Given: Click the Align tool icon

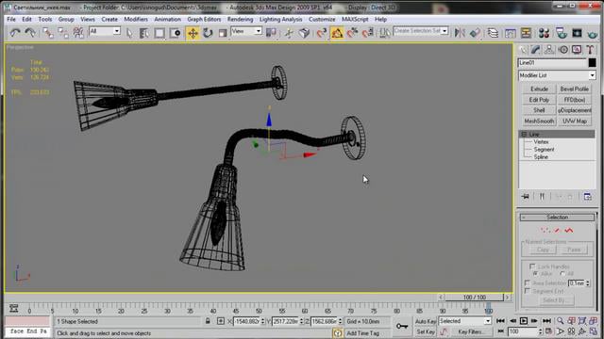Looking at the screenshot, I should pos(475,33).
